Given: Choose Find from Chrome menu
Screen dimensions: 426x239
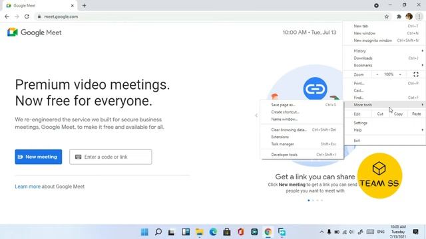Looking at the screenshot, I should [385, 98].
